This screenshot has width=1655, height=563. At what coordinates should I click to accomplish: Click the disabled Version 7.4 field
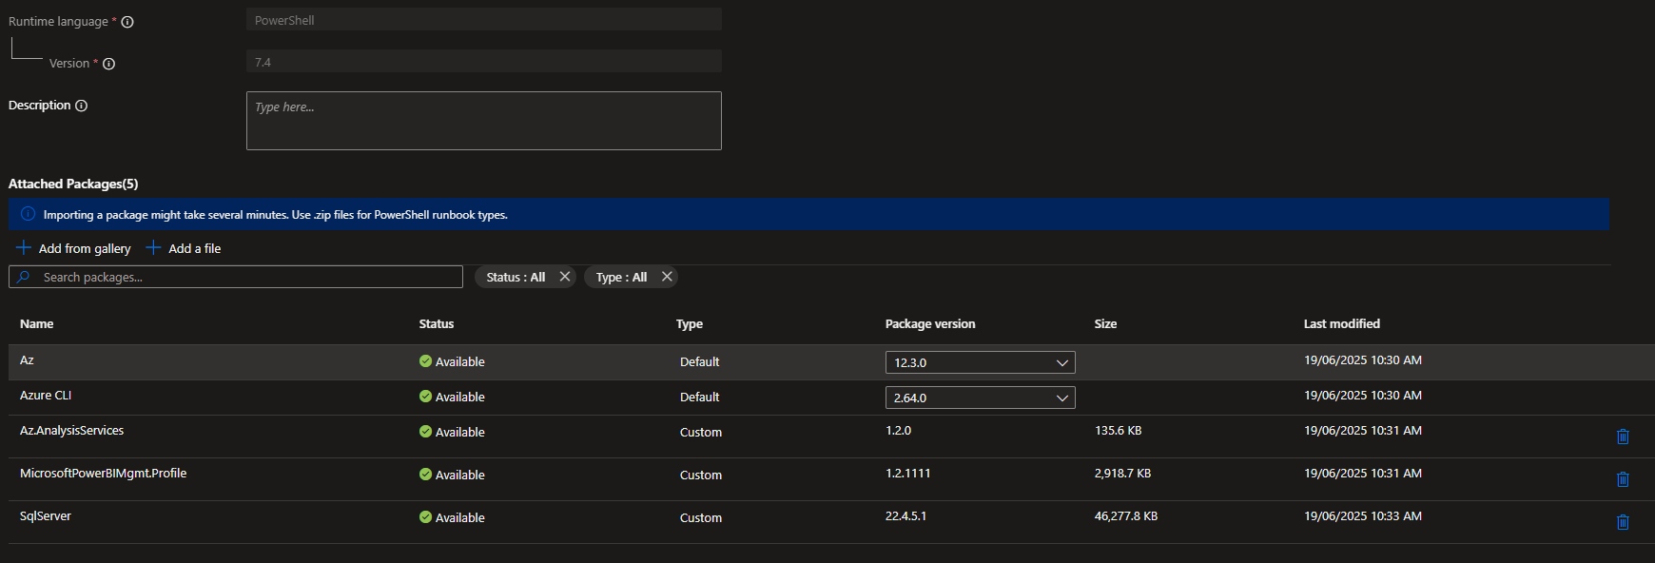click(x=483, y=62)
